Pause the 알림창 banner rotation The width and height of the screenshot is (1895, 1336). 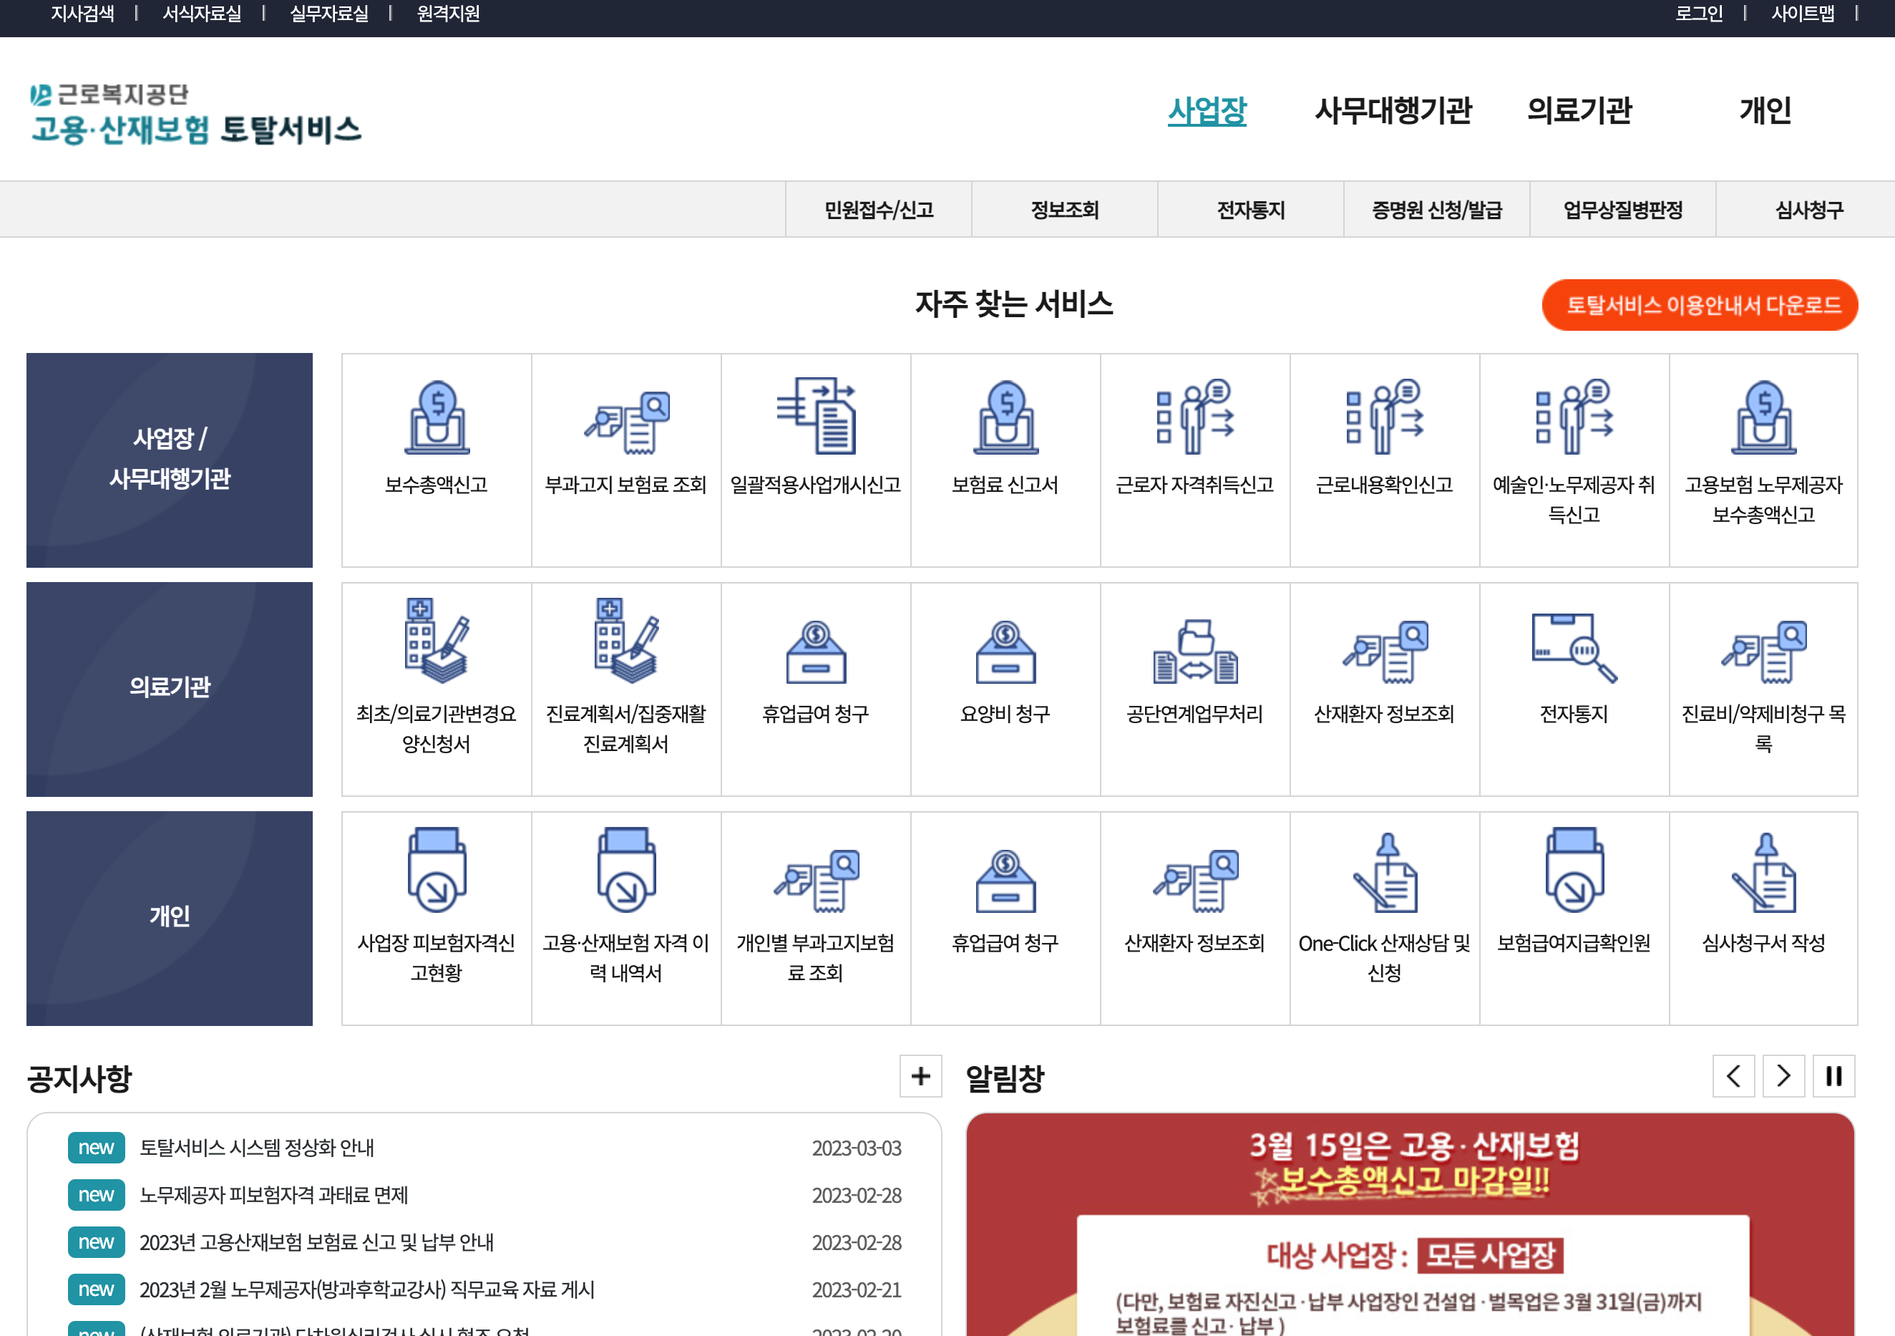click(x=1834, y=1076)
